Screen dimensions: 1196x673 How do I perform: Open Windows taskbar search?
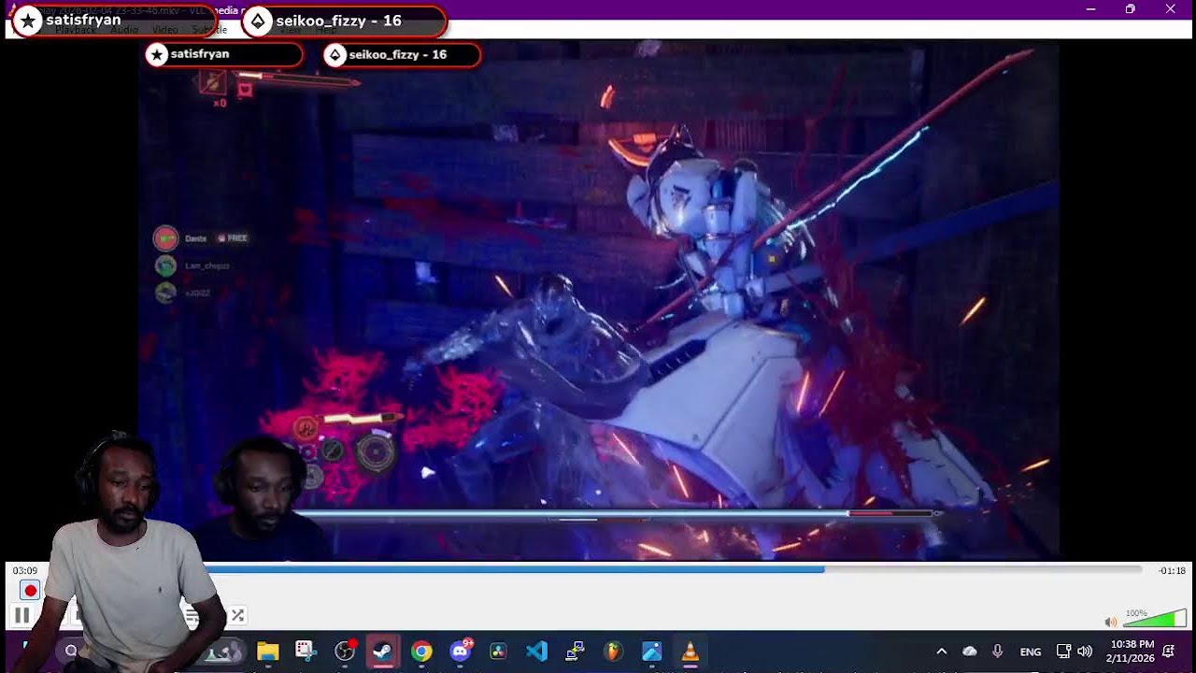(x=71, y=652)
